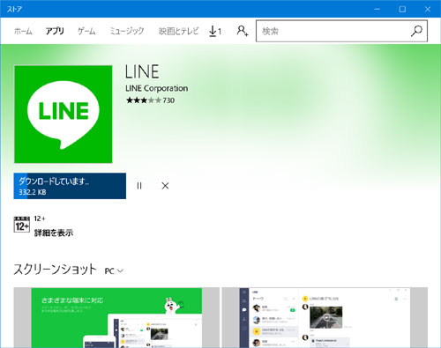This screenshot has height=348, width=441.
Task: Pause the LINE download
Action: 139,186
